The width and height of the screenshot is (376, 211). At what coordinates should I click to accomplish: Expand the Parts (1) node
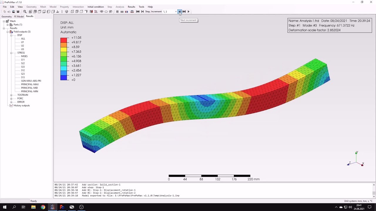pyautogui.click(x=8, y=25)
